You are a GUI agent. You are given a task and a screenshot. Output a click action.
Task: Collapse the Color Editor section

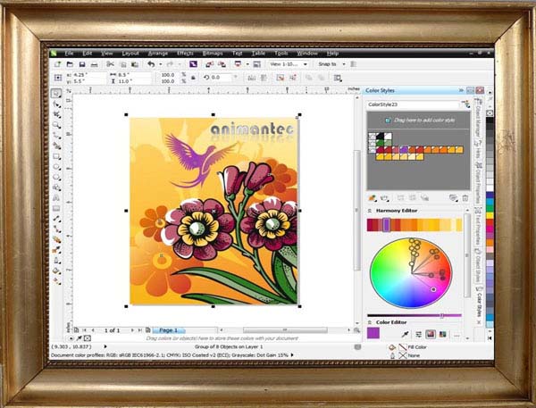[x=370, y=321]
